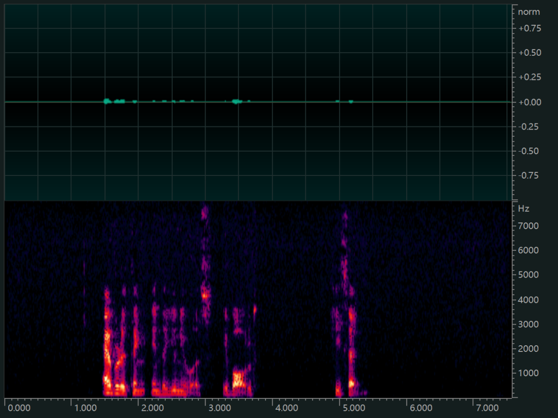Image resolution: width=558 pixels, height=418 pixels.
Task: Click the waveform burst near 3.4 seconds
Action: (x=236, y=102)
